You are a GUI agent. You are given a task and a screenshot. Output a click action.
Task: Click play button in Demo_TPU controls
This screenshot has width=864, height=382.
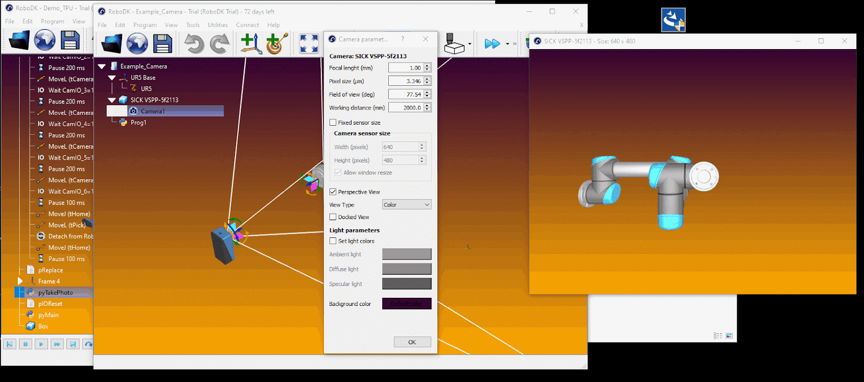tap(41, 344)
